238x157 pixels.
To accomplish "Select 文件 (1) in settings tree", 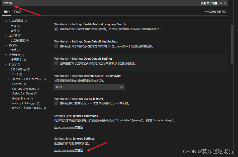I will click(x=15, y=31).
